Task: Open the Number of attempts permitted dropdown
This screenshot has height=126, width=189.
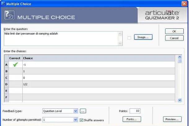Action: click(76, 120)
